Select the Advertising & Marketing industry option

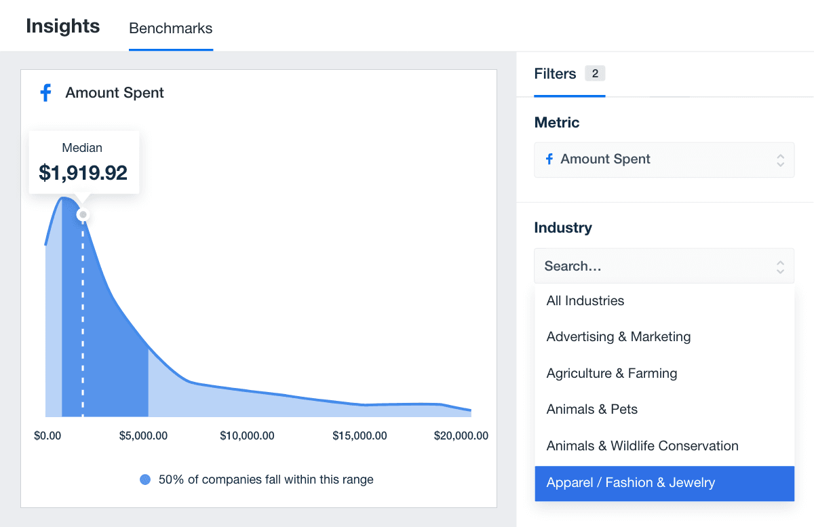(x=618, y=336)
